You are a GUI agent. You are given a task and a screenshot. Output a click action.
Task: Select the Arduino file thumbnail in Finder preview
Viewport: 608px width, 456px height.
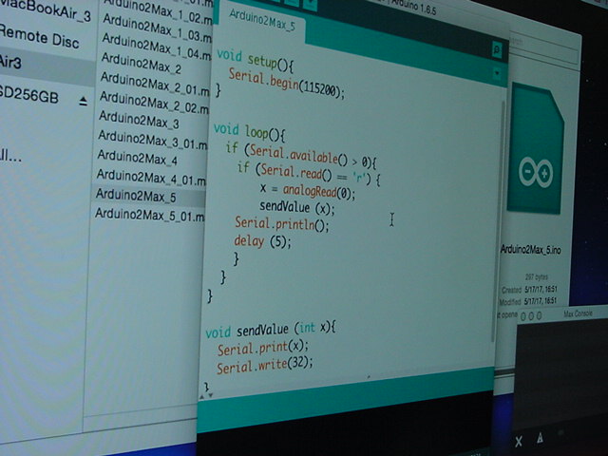536,149
